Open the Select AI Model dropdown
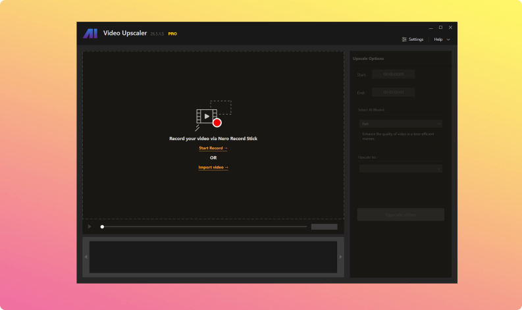Viewport: 522px width, 310px height. (x=400, y=123)
